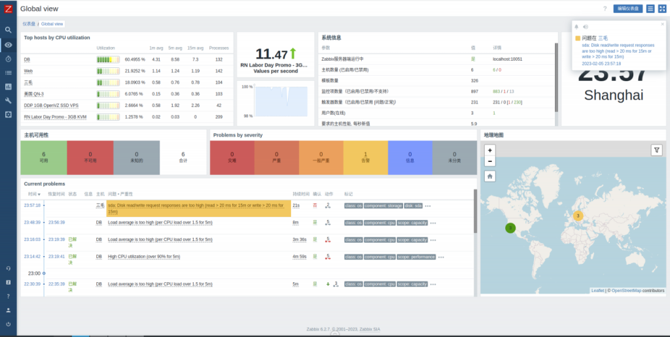670x337 pixels.
Task: Open the Configuration wrench menu in the sidebar
Action: [x=8, y=100]
